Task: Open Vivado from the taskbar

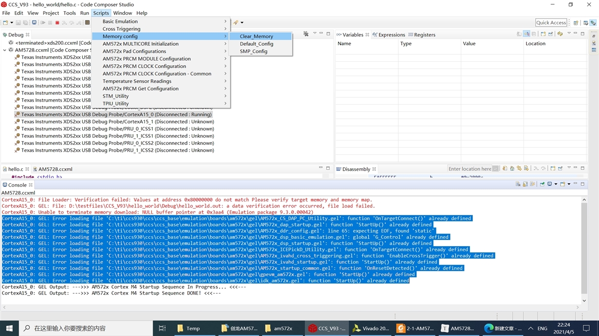Action: coord(371,328)
